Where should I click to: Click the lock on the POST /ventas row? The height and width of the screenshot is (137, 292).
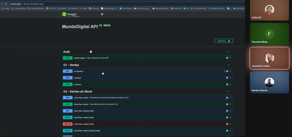click(x=227, y=84)
